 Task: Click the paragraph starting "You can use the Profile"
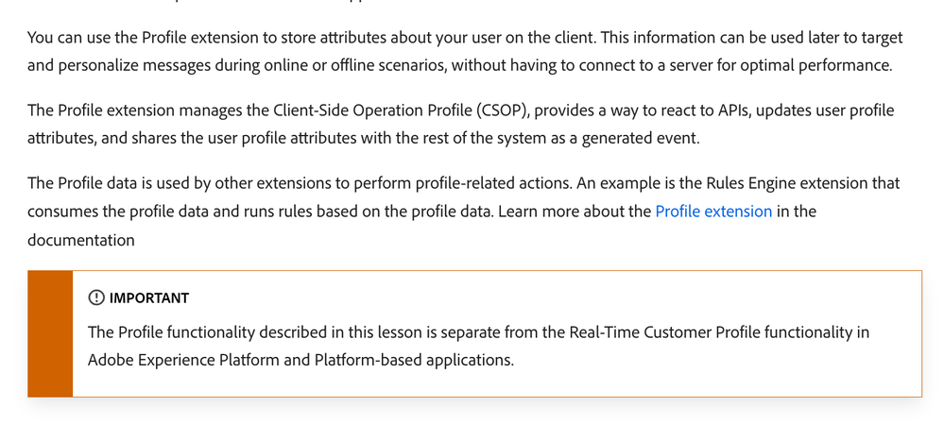point(463,52)
